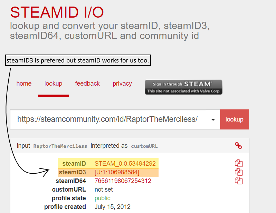Screen dimensions: 276x213
Task: Click the STEAMID I/O site title
Action: 57,12
